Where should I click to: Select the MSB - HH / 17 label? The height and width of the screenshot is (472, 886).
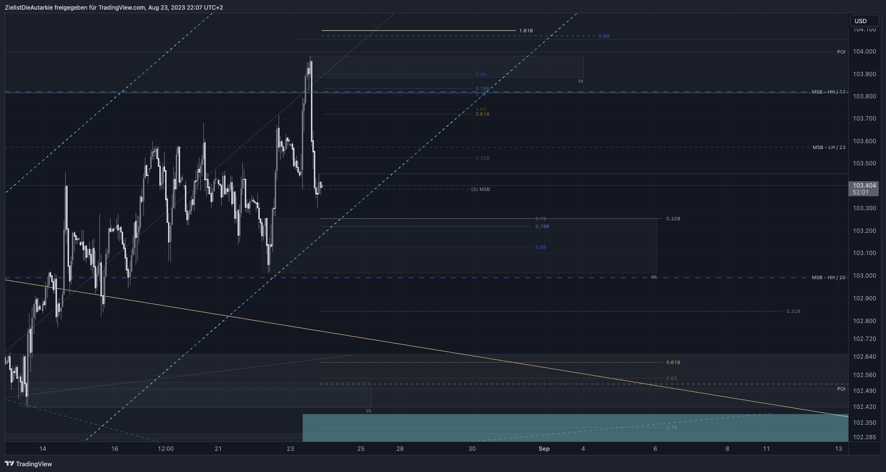pos(828,92)
